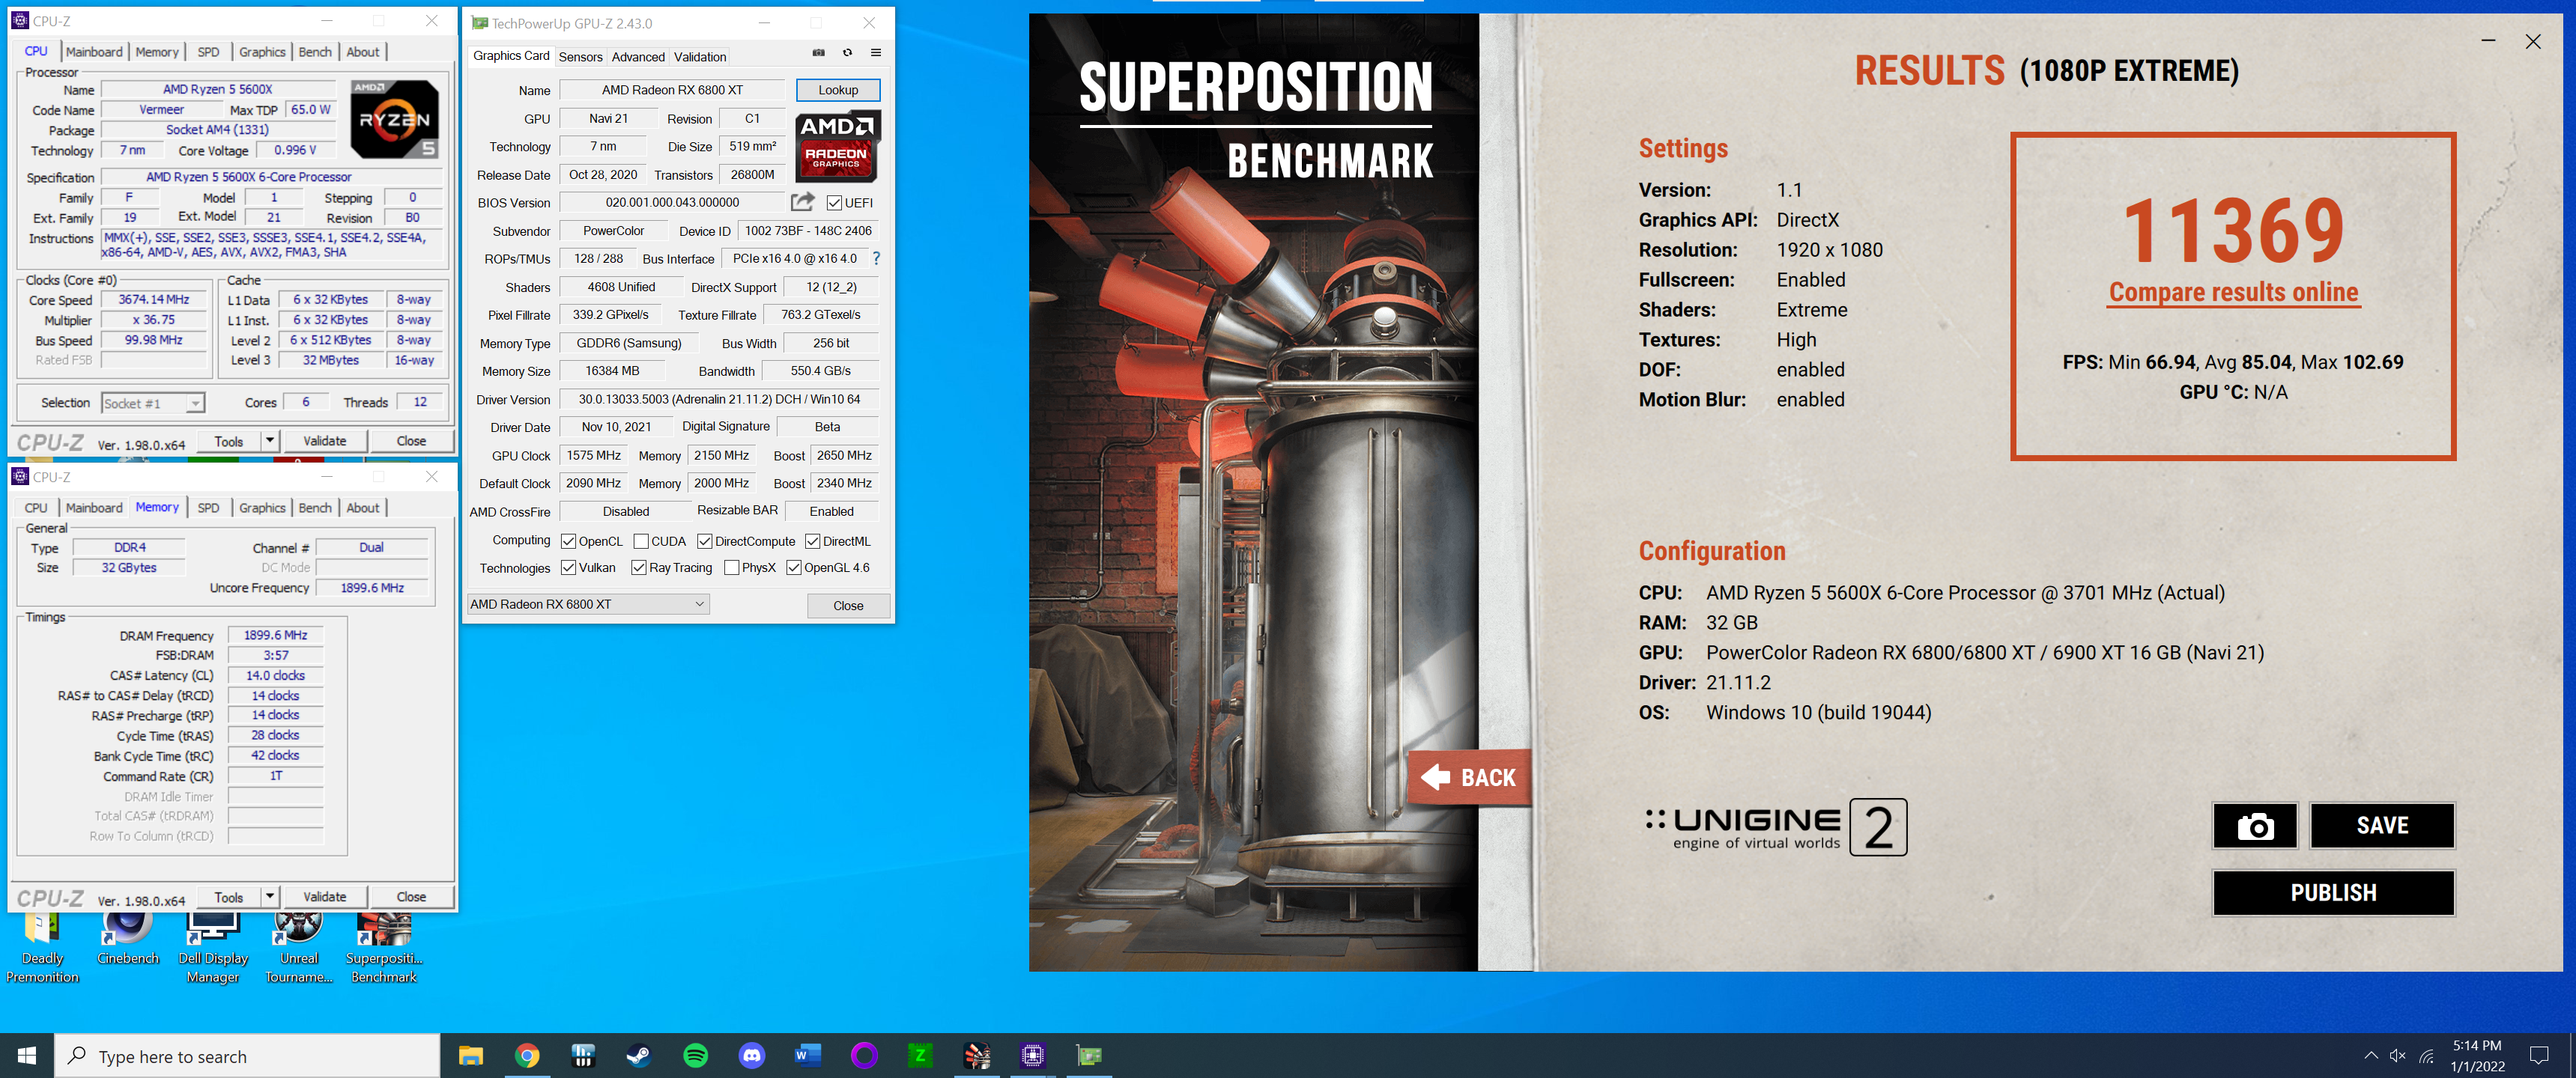Toggle the UEFI checkbox in GPU-Z
Image resolution: width=2576 pixels, height=1078 pixels.
tap(834, 203)
